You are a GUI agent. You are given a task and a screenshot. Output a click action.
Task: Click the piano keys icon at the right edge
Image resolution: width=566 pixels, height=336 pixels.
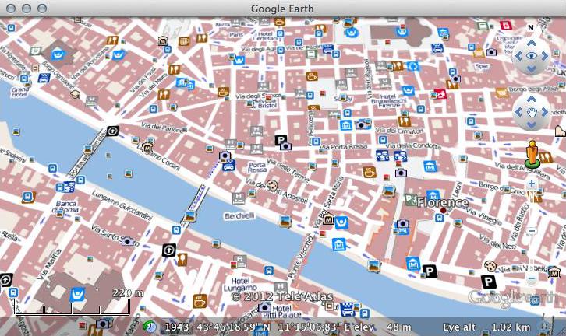tap(561, 131)
